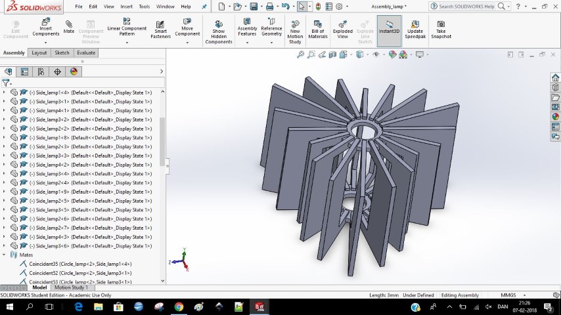Image resolution: width=561 pixels, height=315 pixels.
Task: Click Show Hidden Components
Action: [x=219, y=32]
